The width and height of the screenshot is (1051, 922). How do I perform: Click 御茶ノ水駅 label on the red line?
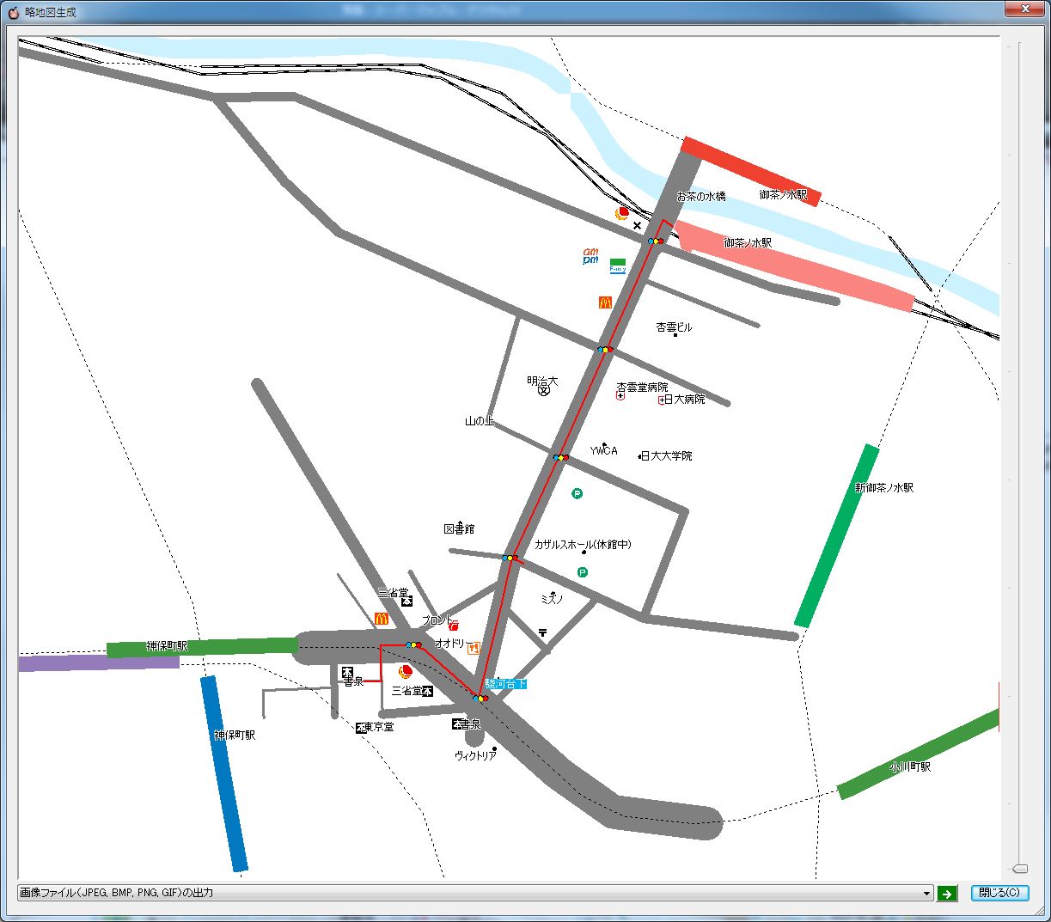[784, 195]
